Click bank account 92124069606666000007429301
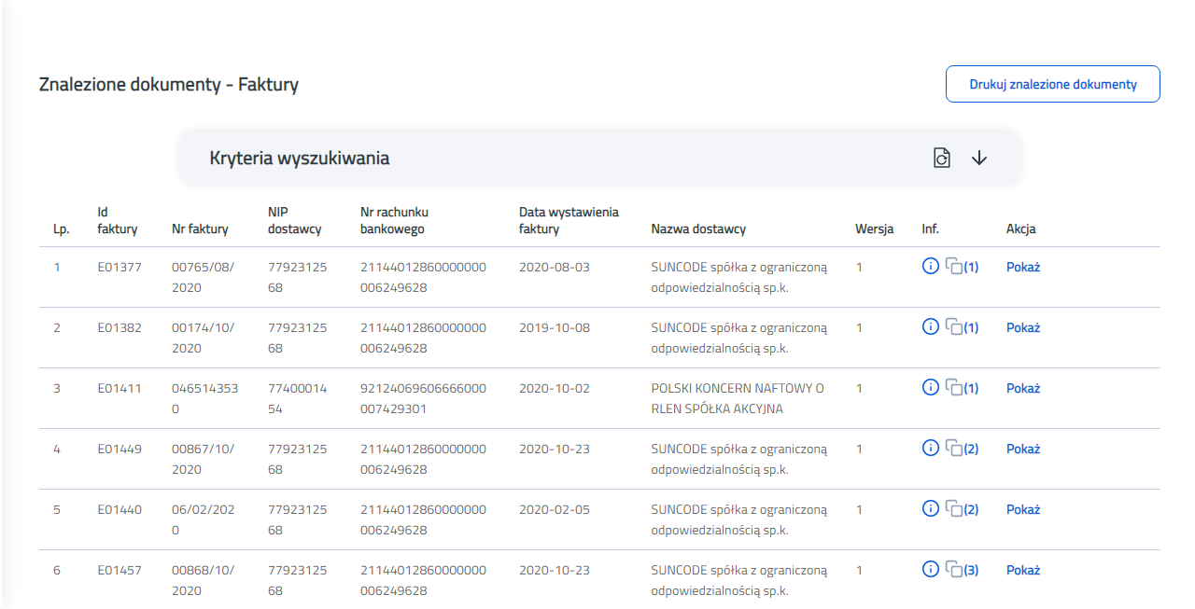Viewport: 1195px width, 609px height. tap(423, 398)
